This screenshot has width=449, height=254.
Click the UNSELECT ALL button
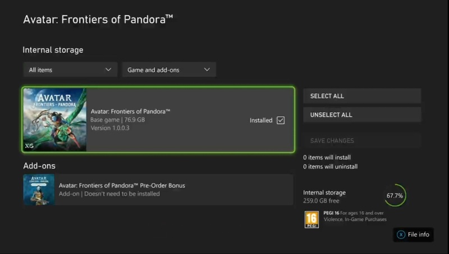coord(362,115)
